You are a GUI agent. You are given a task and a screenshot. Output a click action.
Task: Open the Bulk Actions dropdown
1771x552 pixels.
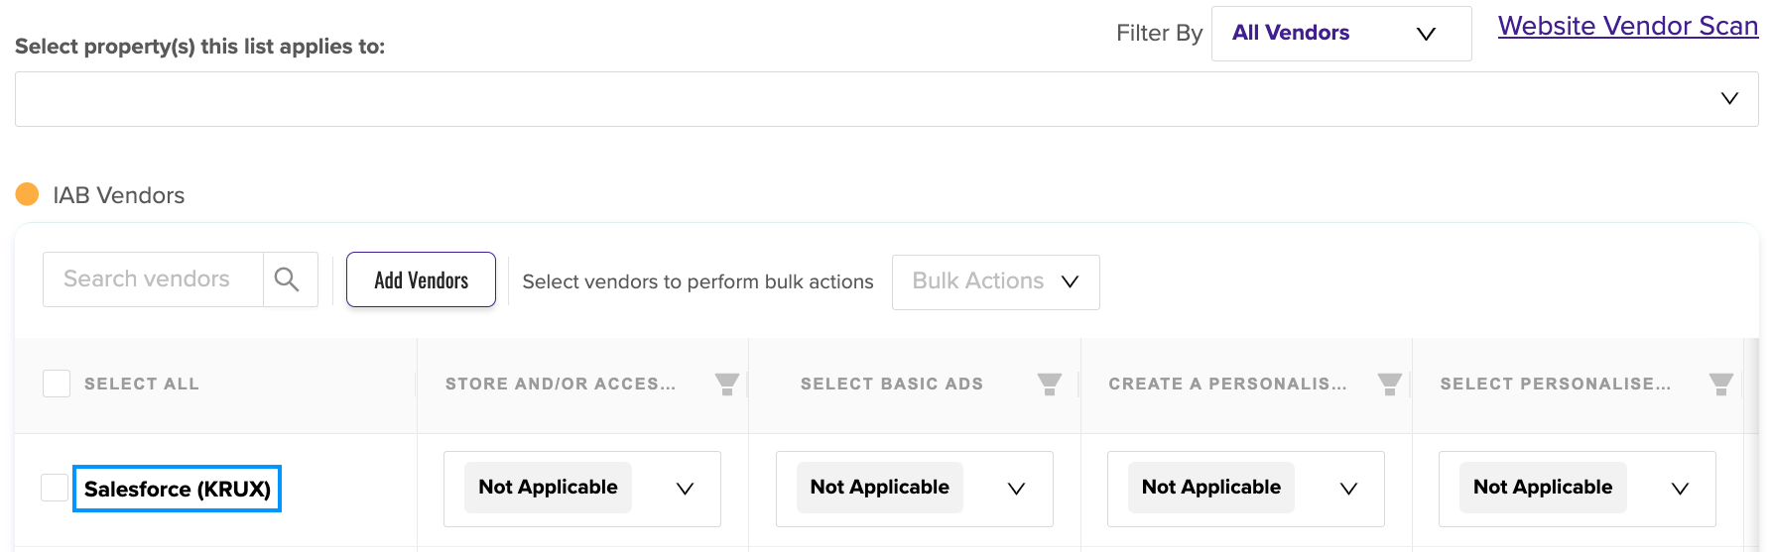(x=996, y=282)
